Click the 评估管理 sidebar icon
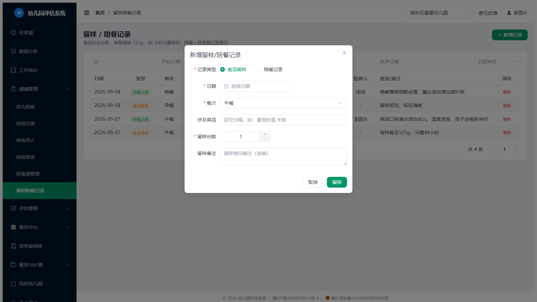The image size is (537, 302). pyautogui.click(x=13, y=208)
